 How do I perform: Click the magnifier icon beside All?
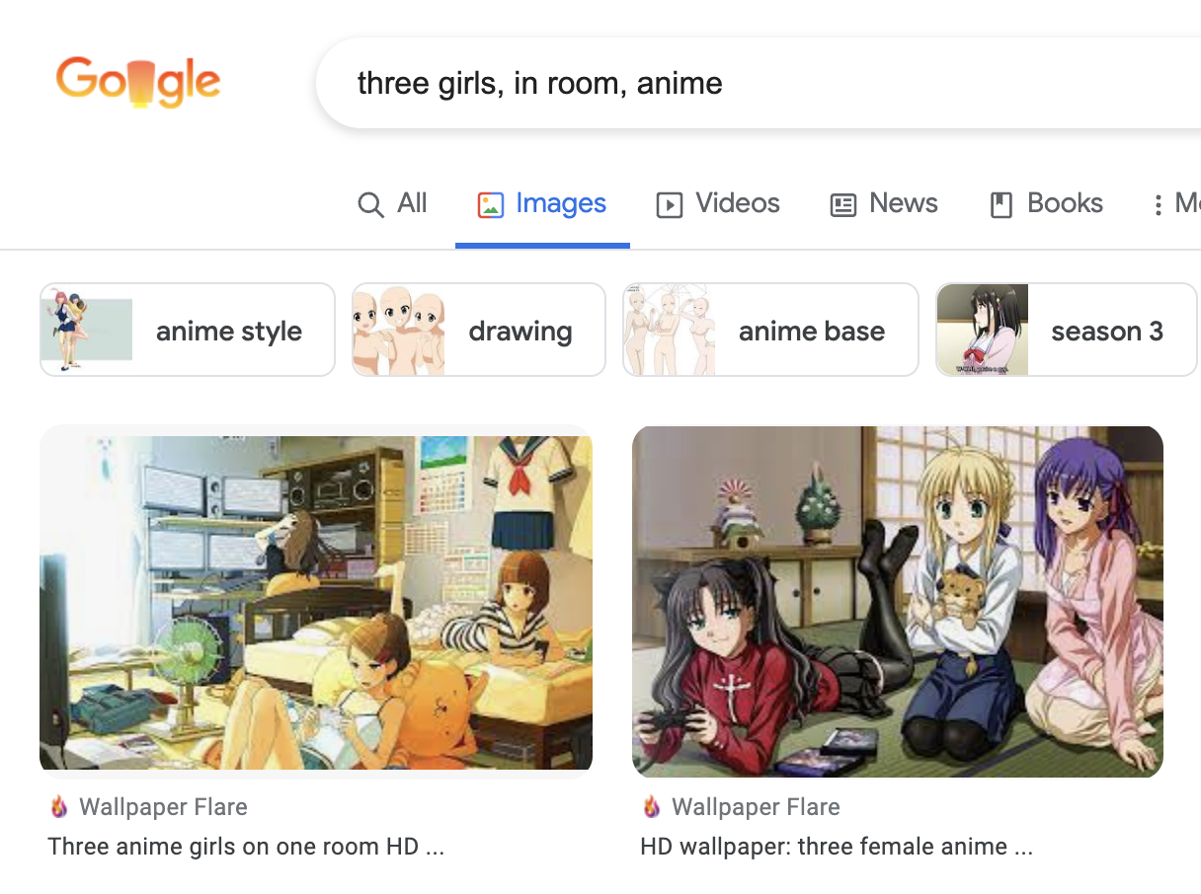pyautogui.click(x=370, y=205)
